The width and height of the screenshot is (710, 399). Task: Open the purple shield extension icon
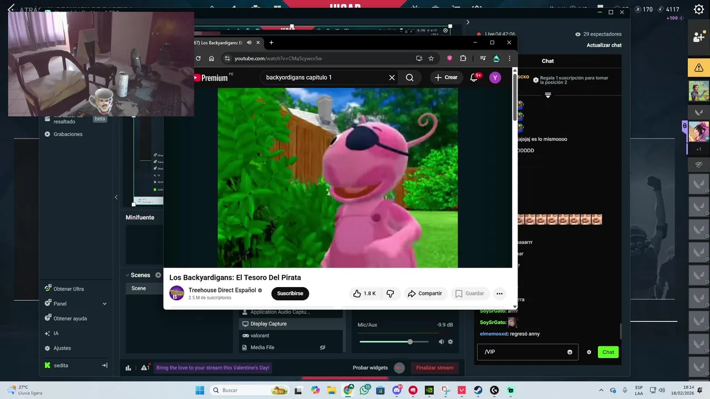coord(449,58)
